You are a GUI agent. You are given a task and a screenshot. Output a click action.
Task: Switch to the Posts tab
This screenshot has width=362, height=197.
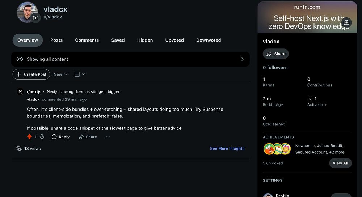tap(56, 40)
